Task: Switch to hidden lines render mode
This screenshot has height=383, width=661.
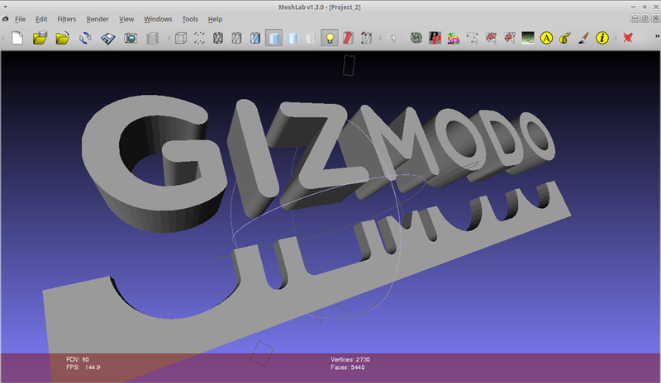Action: pyautogui.click(x=236, y=38)
